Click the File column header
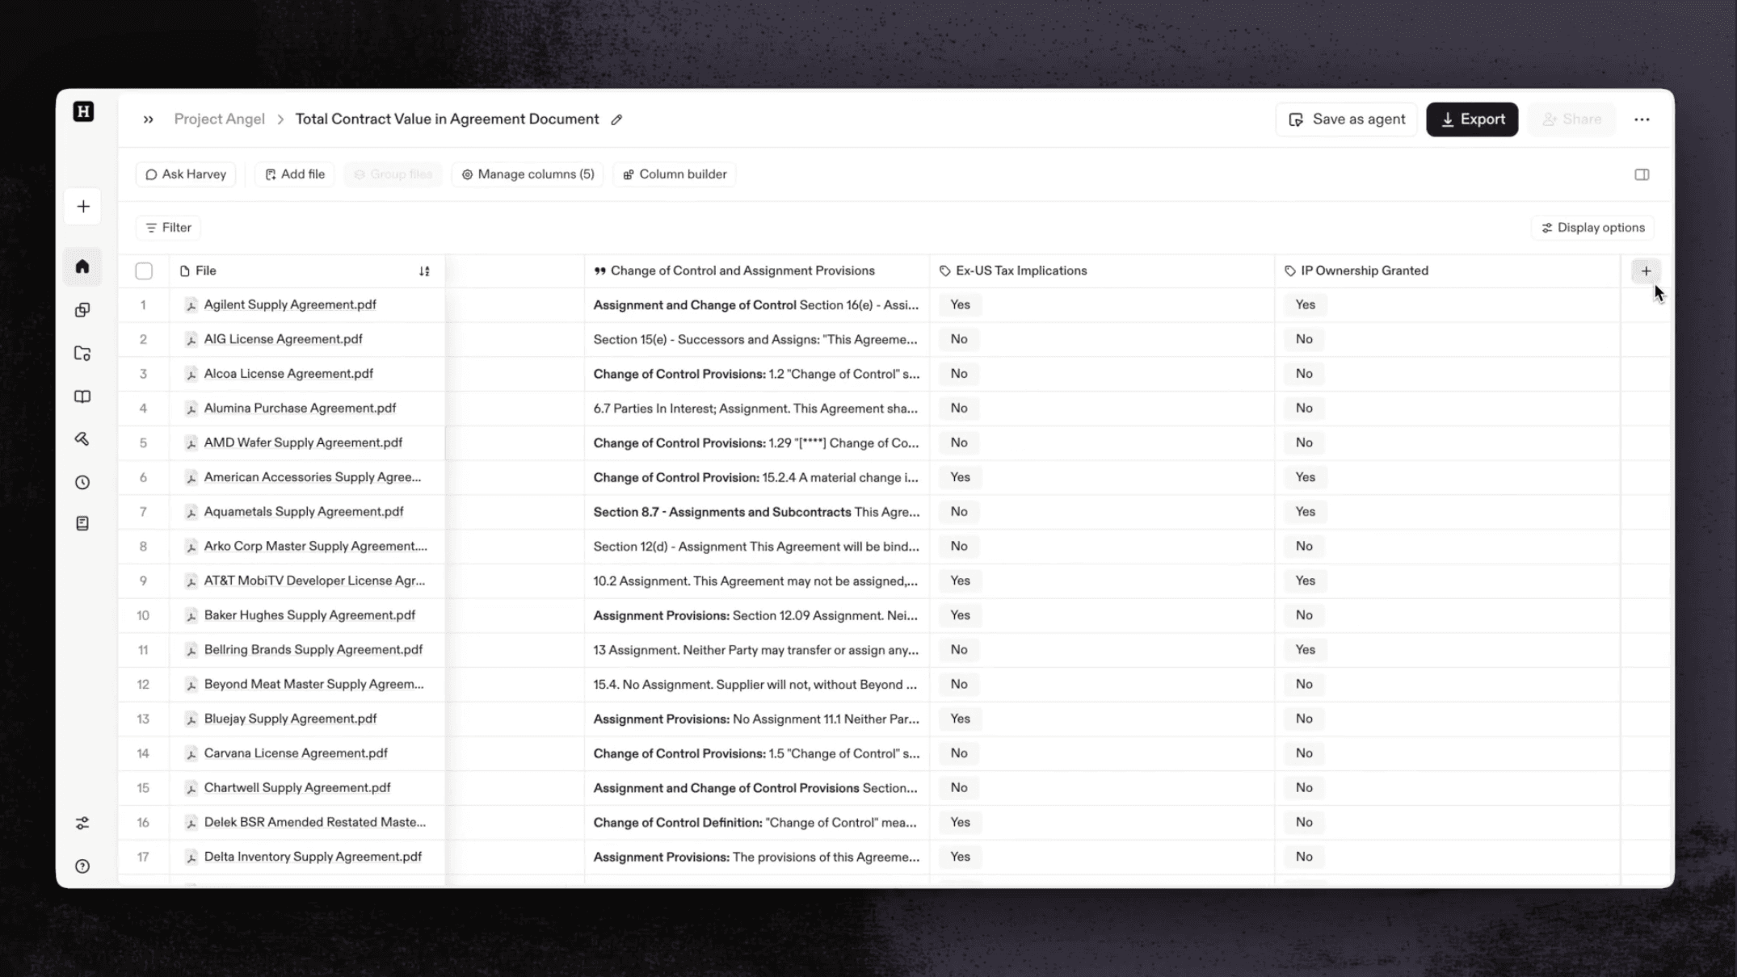The image size is (1737, 977). (x=307, y=271)
